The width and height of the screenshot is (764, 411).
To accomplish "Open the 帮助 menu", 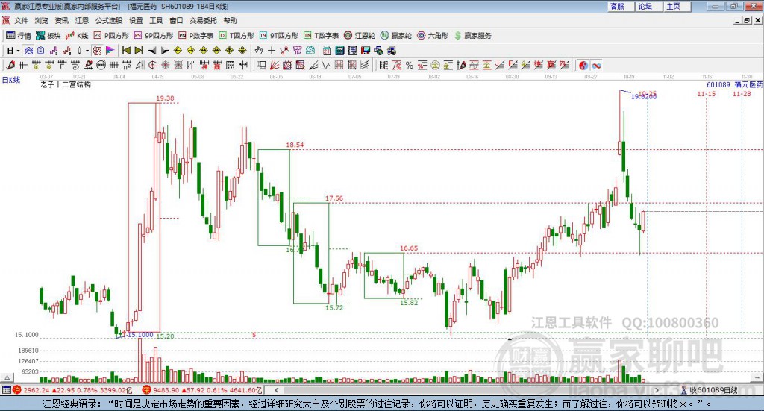I will 230,20.
